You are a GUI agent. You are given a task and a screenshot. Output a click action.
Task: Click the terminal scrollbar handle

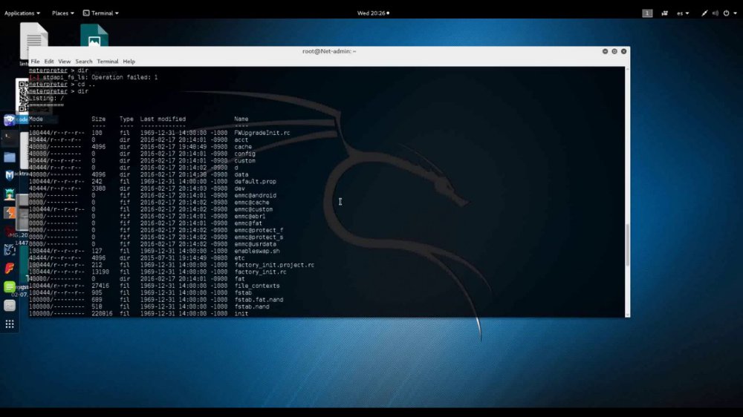[x=627, y=245]
